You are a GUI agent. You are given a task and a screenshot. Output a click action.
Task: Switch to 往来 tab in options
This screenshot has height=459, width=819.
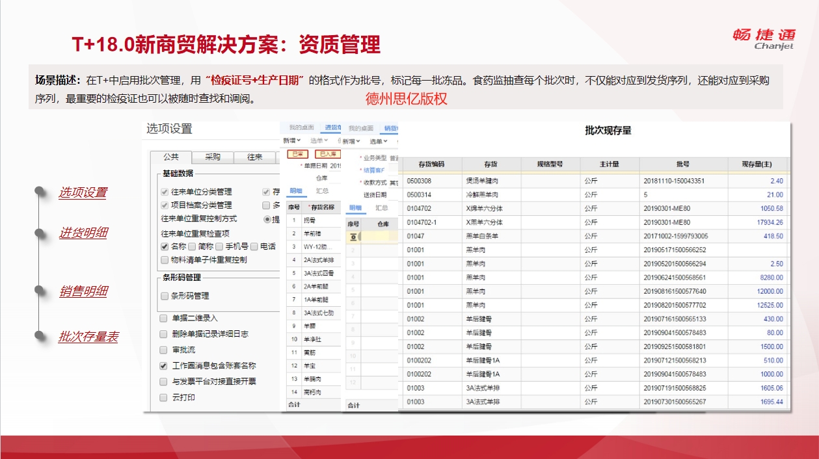pos(254,157)
